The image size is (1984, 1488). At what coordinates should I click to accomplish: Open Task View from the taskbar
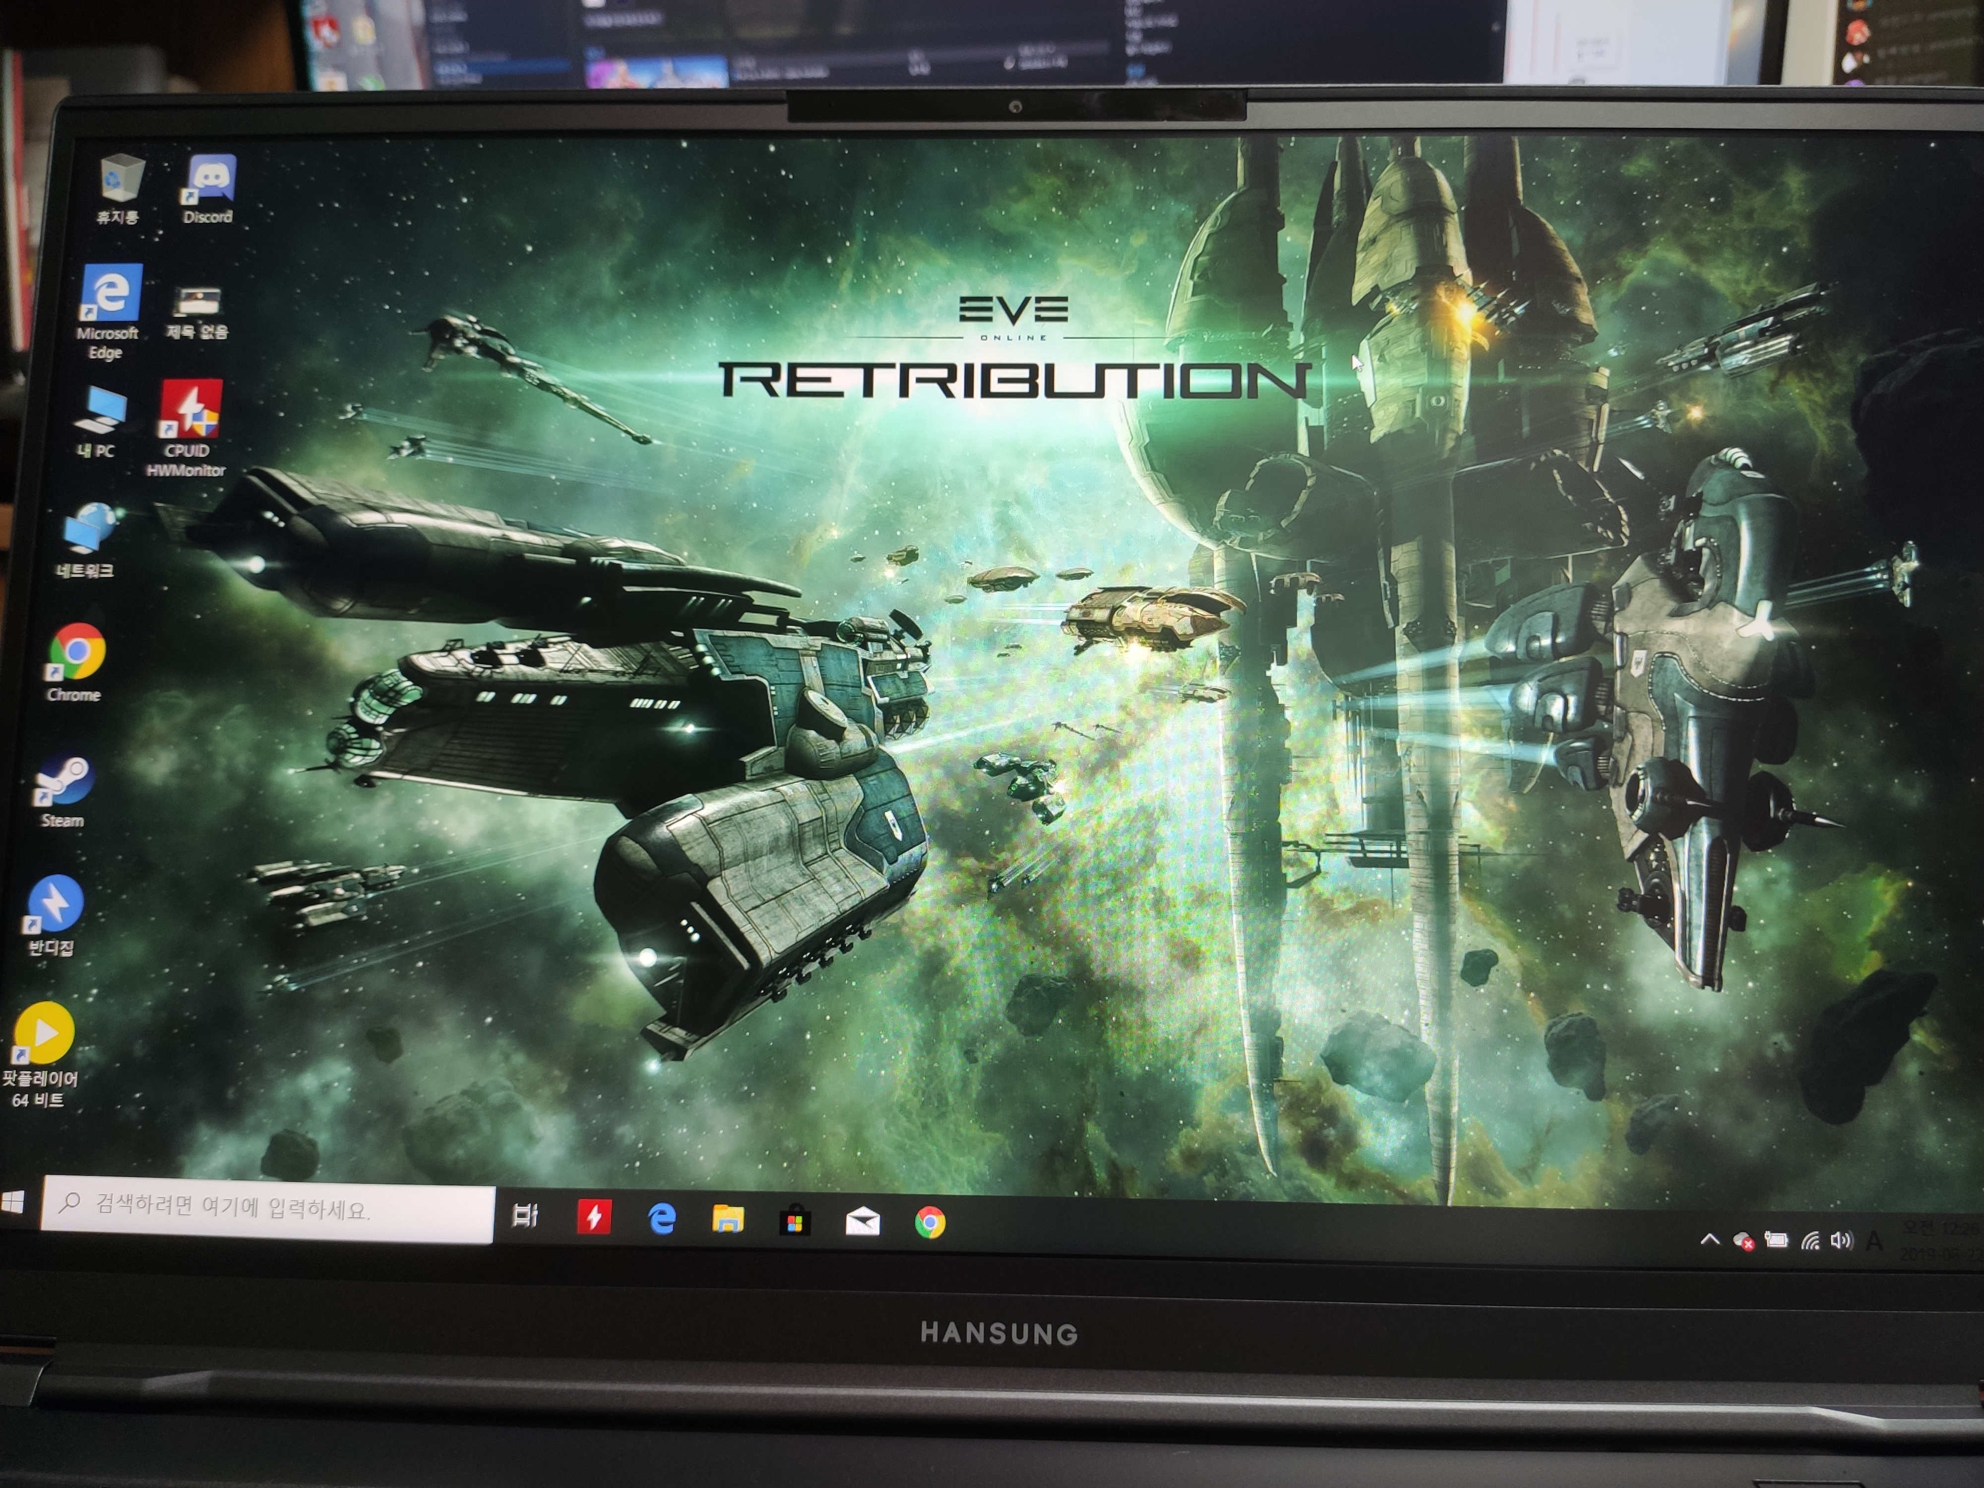[526, 1216]
